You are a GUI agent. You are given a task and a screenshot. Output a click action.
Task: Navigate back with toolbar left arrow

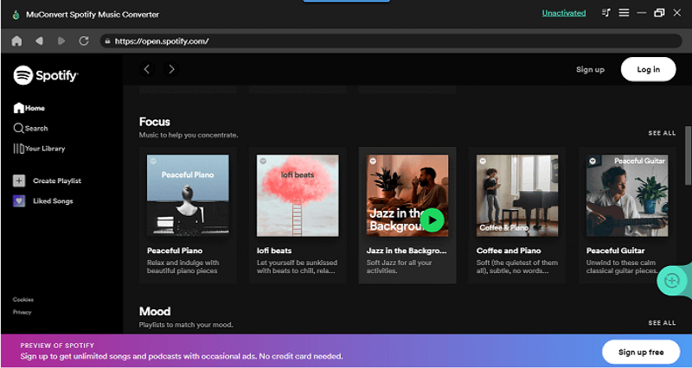point(39,41)
